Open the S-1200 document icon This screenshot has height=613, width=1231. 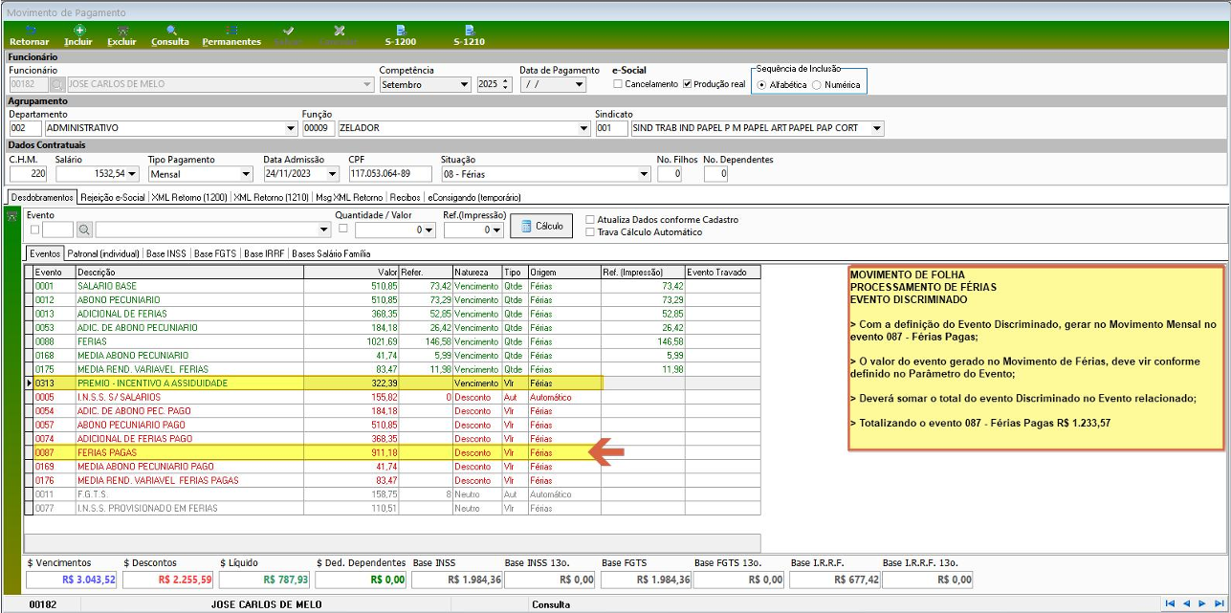401,35
